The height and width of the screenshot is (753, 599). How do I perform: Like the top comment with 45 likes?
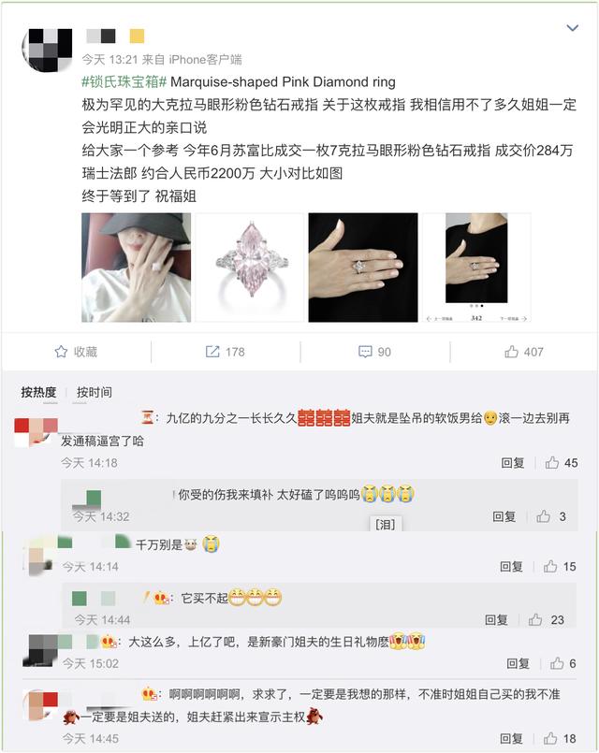(552, 463)
